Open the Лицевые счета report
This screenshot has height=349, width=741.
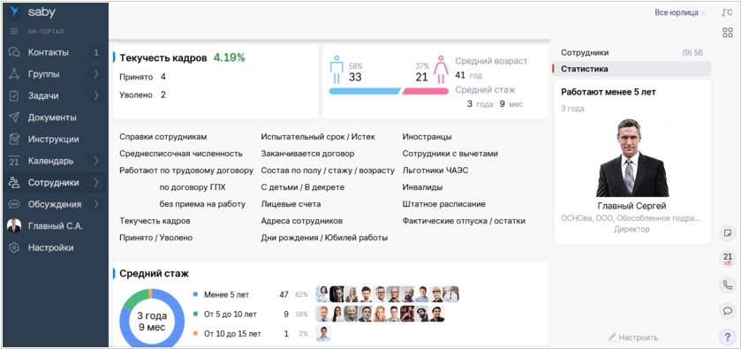(x=291, y=204)
